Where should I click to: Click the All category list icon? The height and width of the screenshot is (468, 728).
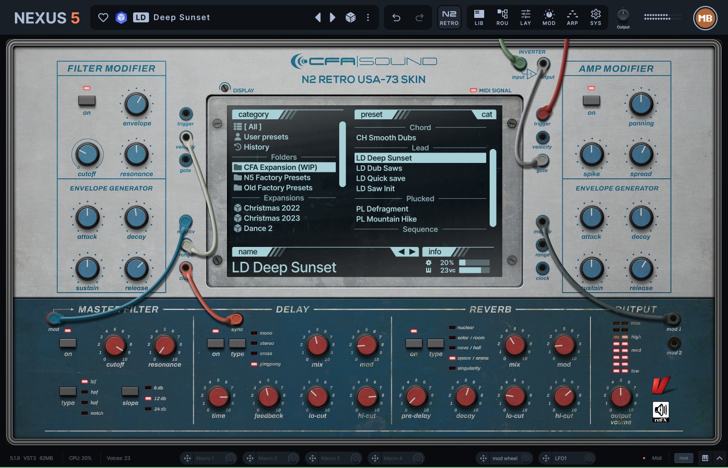238,127
